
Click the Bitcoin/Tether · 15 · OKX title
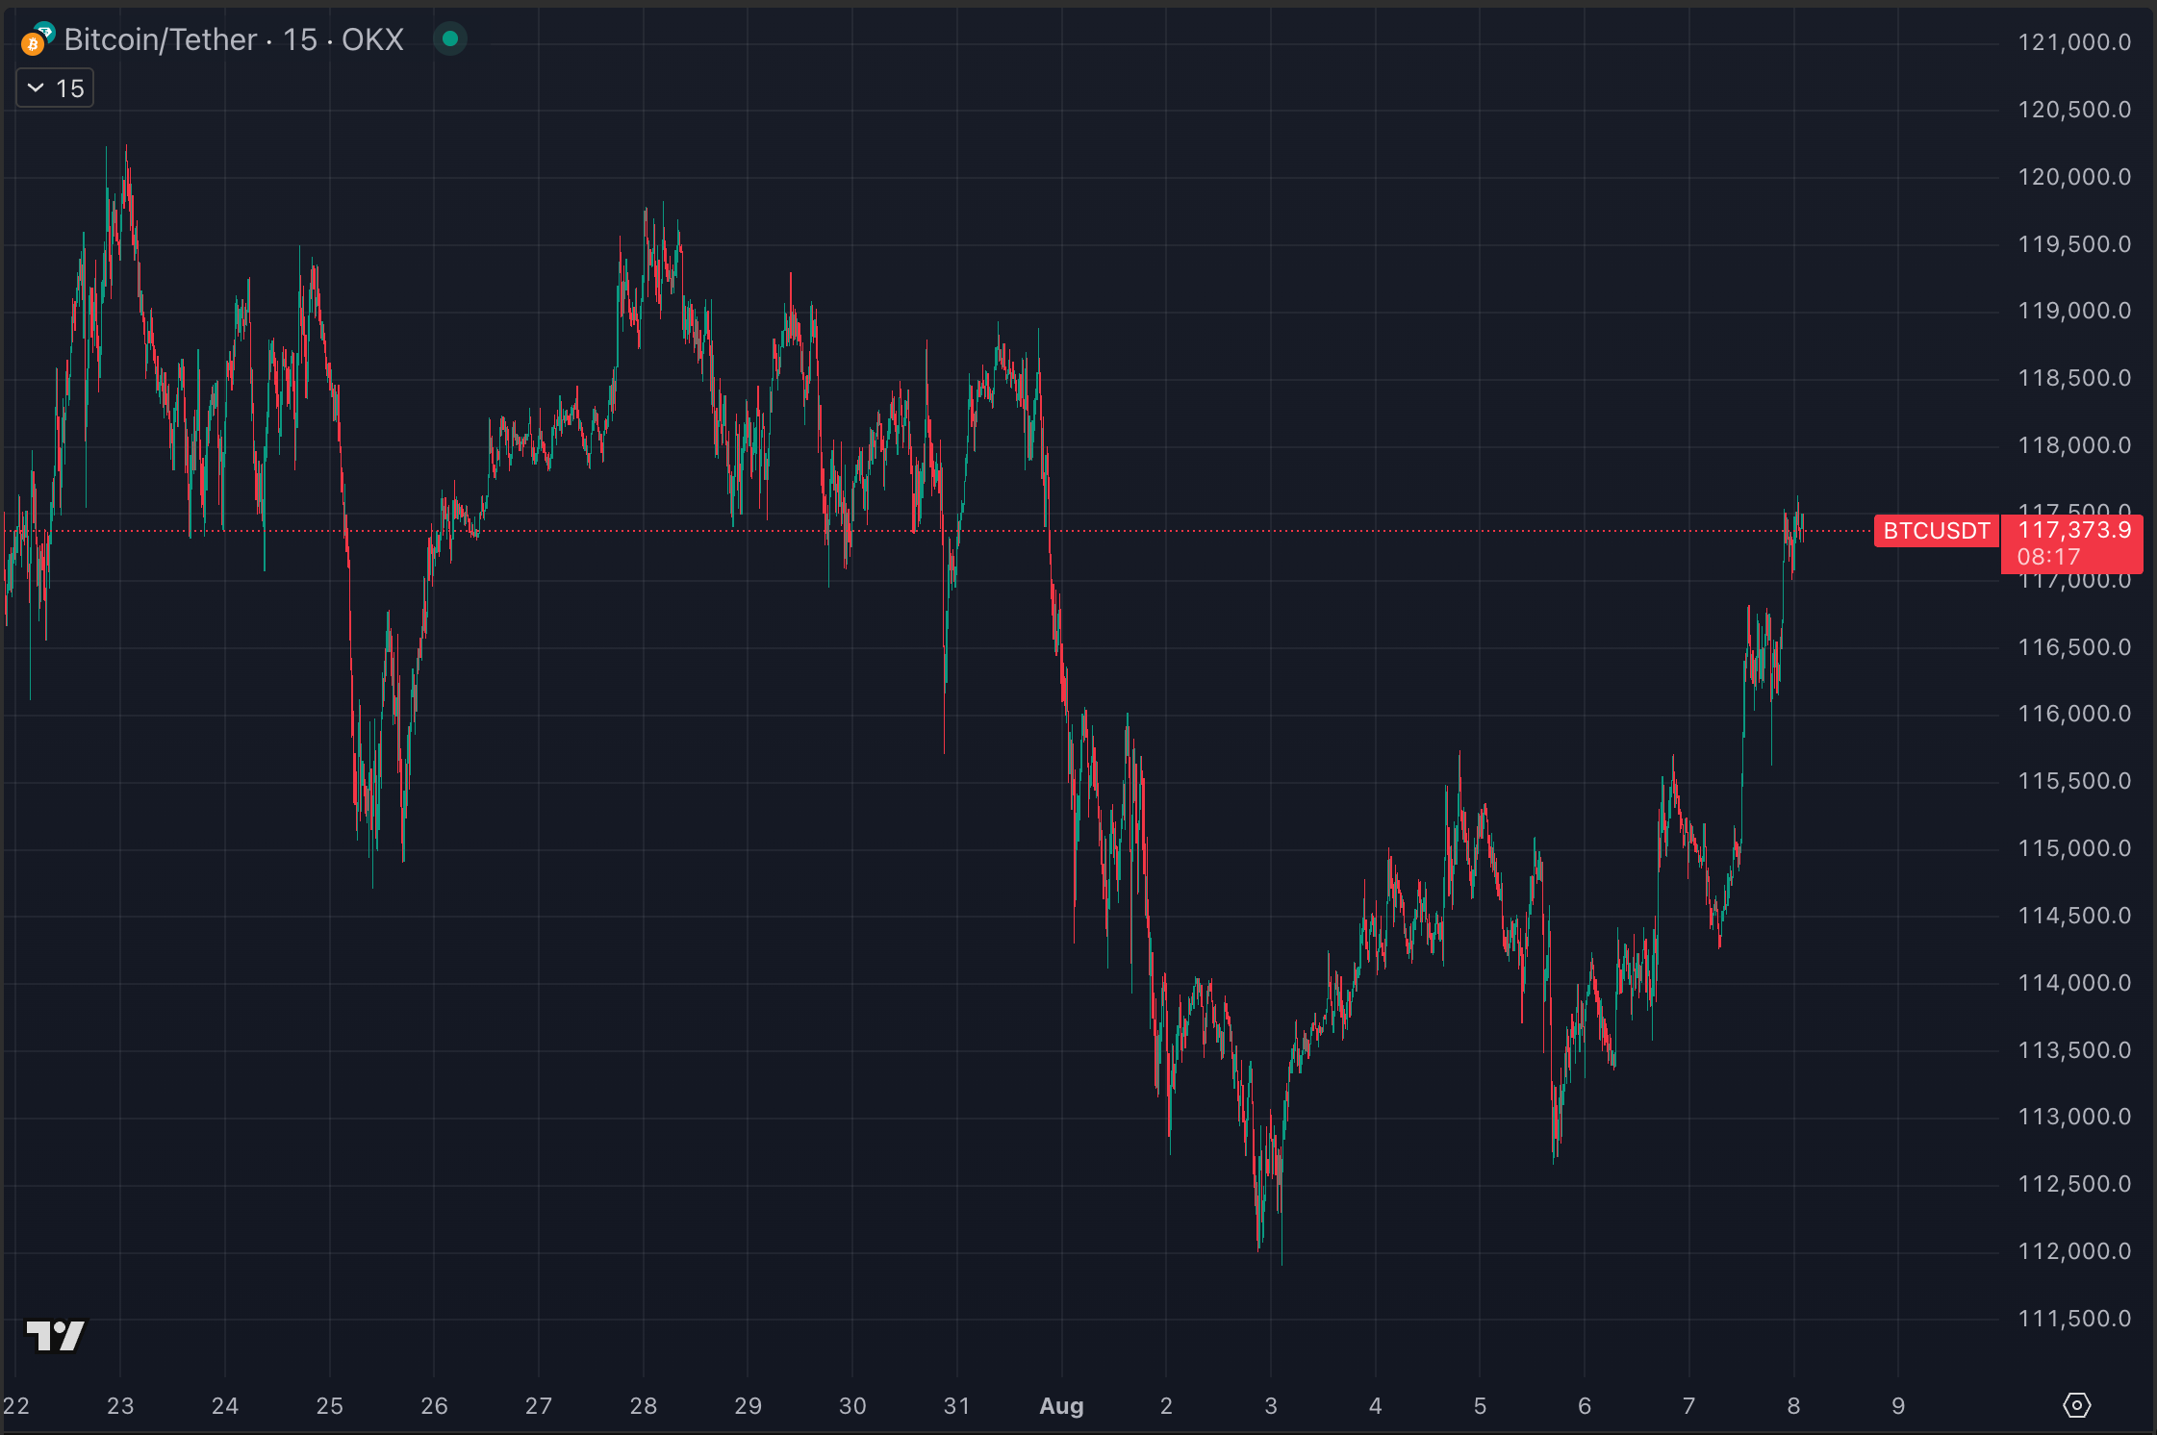pyautogui.click(x=234, y=39)
